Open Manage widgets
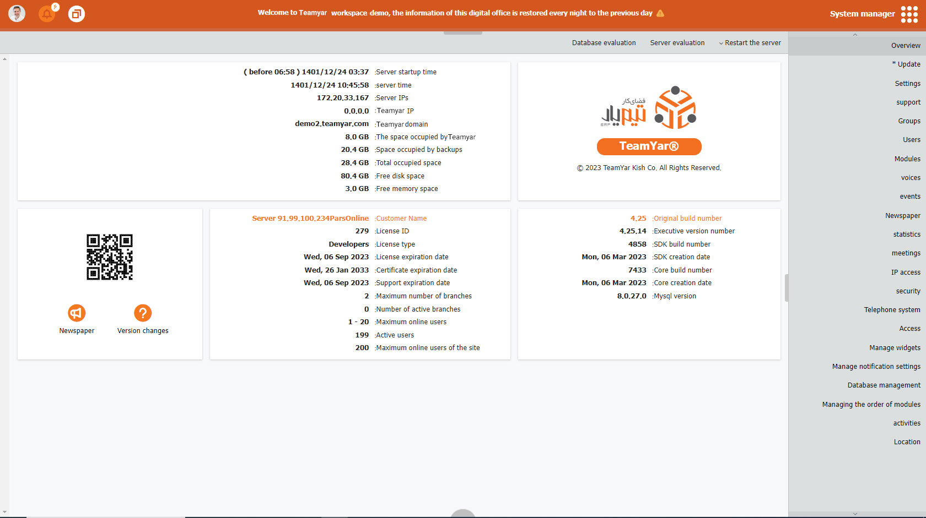 (x=895, y=348)
